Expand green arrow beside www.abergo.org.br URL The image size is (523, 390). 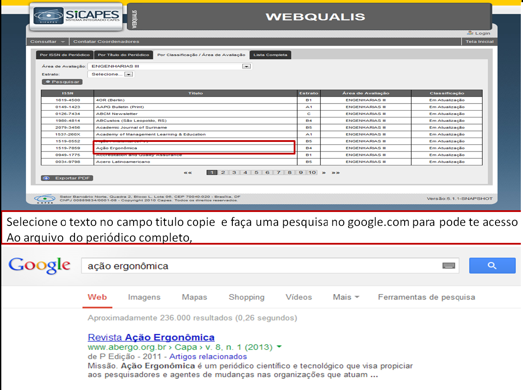pyautogui.click(x=279, y=347)
